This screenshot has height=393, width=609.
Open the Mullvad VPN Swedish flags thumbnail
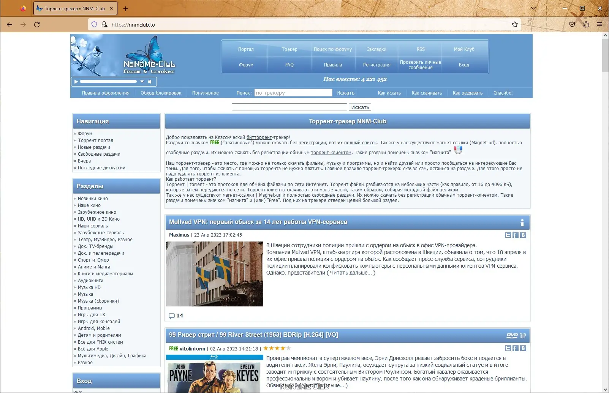point(215,274)
